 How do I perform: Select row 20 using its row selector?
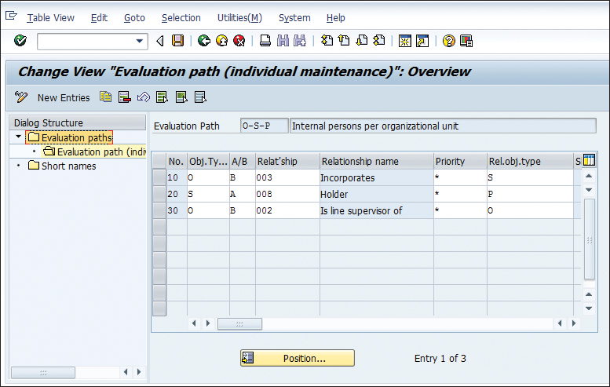point(159,194)
